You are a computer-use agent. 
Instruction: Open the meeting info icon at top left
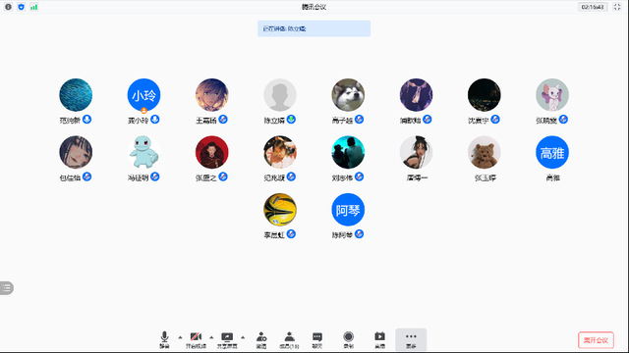click(8, 7)
